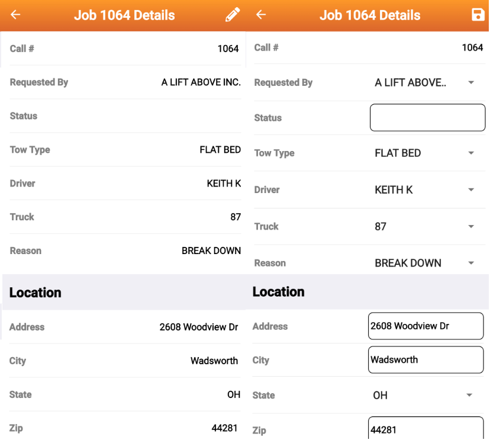Image resolution: width=490 pixels, height=443 pixels.
Task: Click 44281 zip value in left panel
Action: (x=225, y=428)
